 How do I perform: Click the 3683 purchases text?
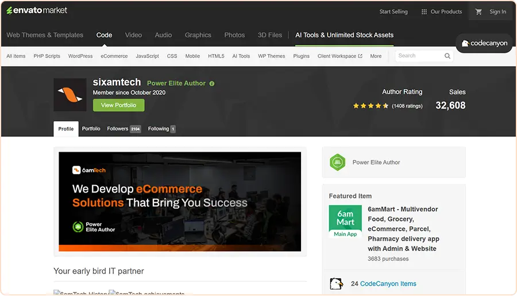click(x=388, y=259)
